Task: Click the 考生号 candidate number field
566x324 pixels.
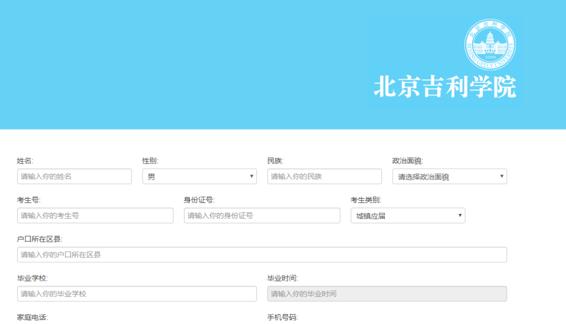Action: click(x=95, y=215)
